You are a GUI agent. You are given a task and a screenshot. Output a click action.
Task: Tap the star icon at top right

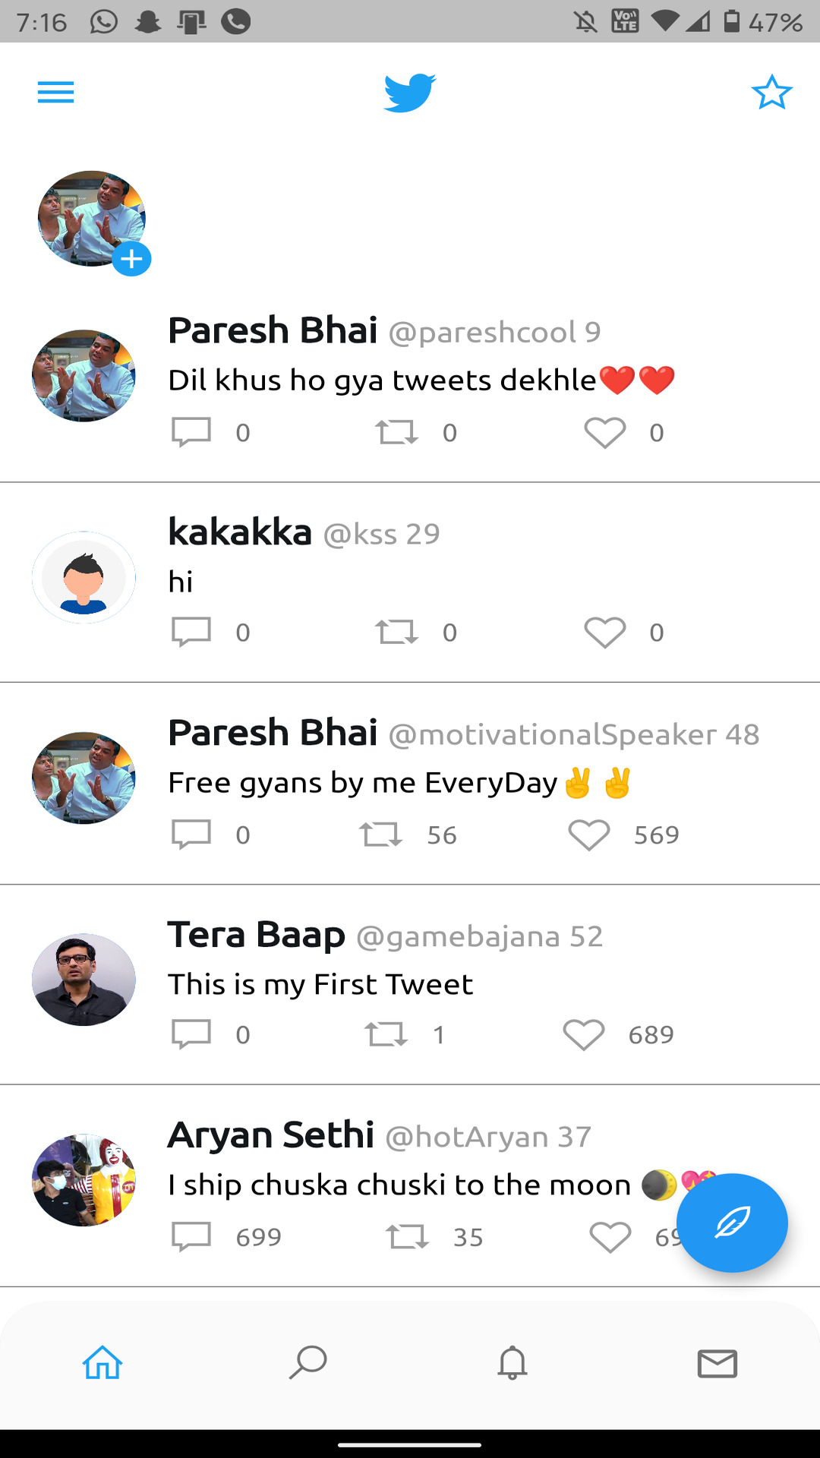[771, 93]
